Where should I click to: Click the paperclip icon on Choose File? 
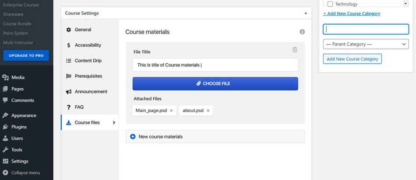pyautogui.click(x=198, y=83)
